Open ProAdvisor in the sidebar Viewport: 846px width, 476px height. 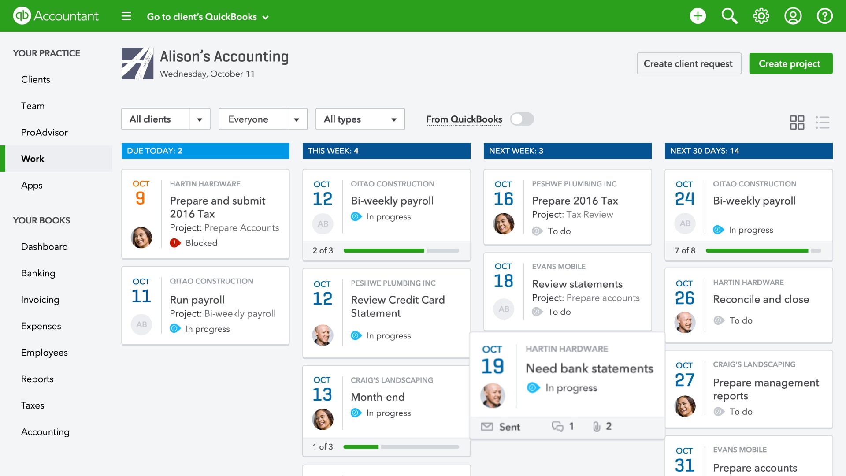pyautogui.click(x=45, y=132)
